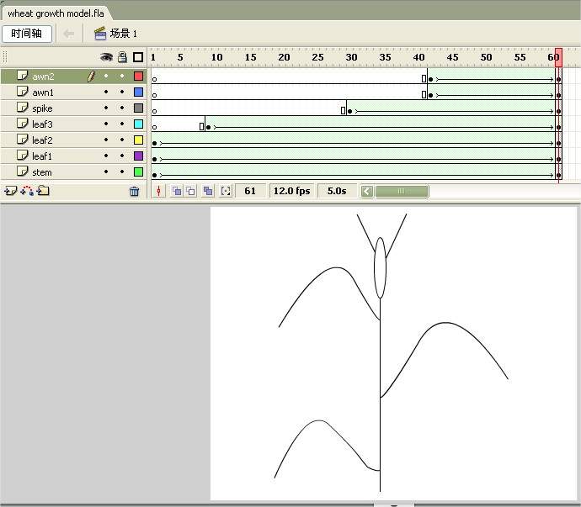The height and width of the screenshot is (507, 581).
Task: Toggle visibility dot of spike layer
Action: [x=106, y=108]
